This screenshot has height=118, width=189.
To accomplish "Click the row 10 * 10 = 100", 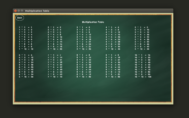I will click(143, 77).
